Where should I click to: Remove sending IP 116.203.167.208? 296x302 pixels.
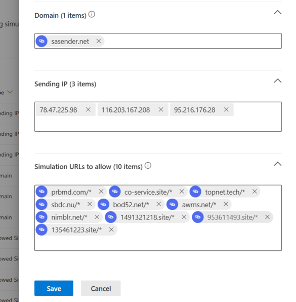coord(161,109)
